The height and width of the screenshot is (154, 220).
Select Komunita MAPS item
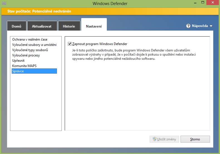(x=24, y=66)
